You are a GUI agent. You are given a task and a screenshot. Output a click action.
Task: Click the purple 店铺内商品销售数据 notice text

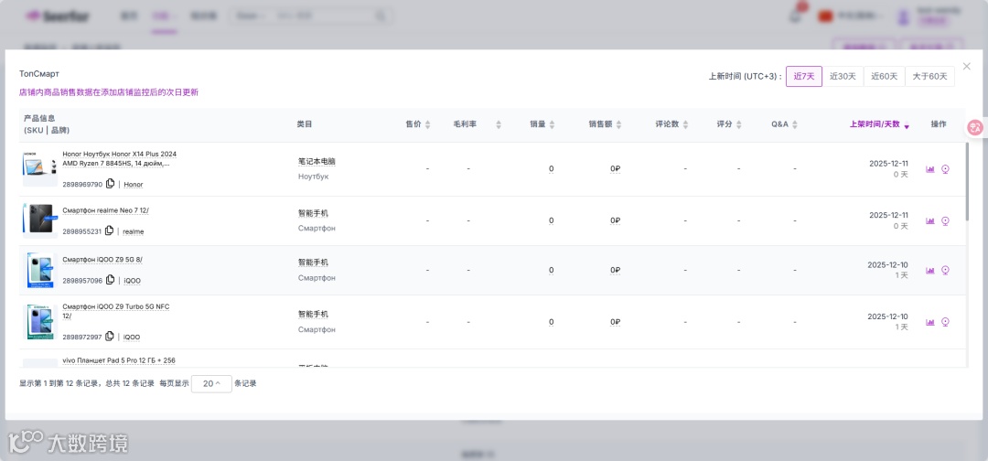pos(109,92)
